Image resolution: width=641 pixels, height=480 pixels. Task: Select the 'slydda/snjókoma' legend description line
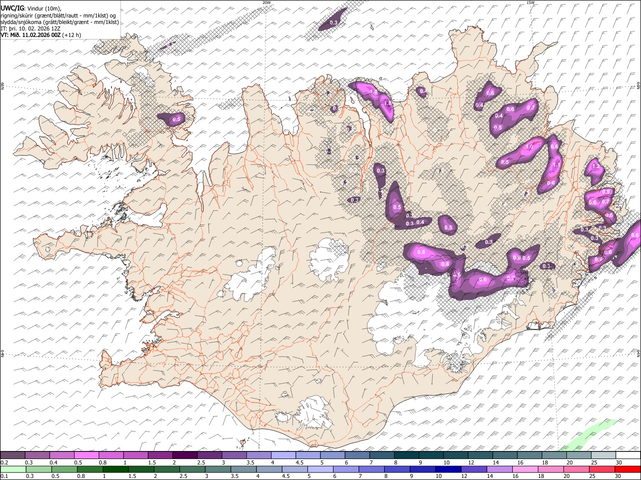click(60, 22)
